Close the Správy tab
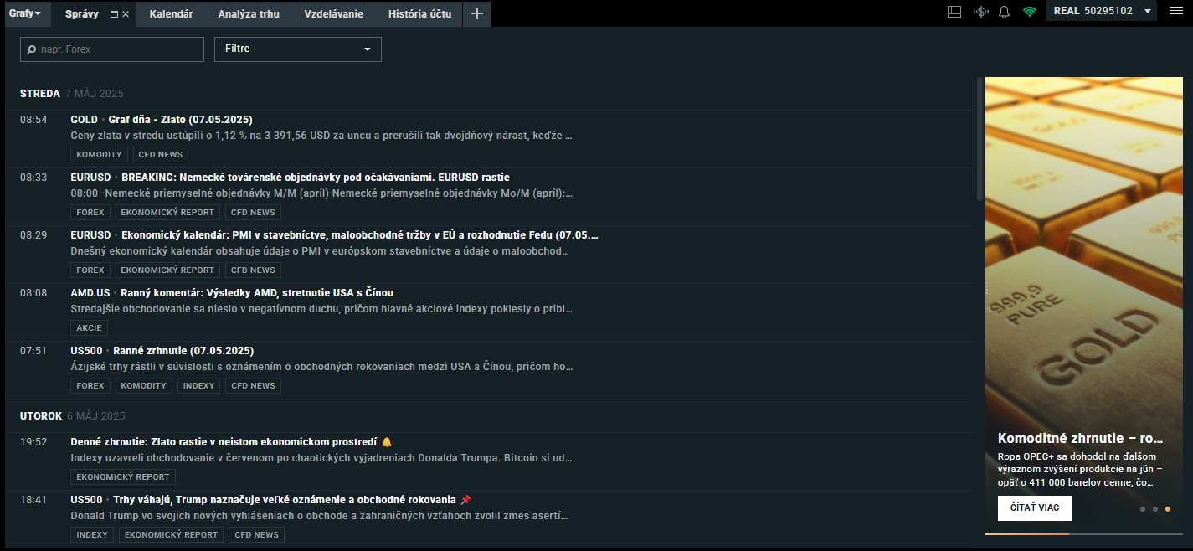 (126, 14)
